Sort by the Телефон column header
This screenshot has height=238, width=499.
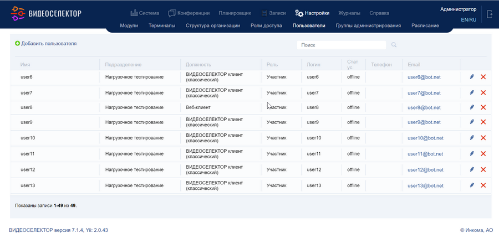click(381, 65)
